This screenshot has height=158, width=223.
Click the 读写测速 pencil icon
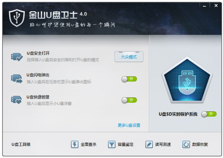149,144
